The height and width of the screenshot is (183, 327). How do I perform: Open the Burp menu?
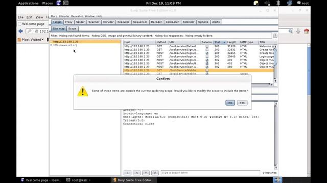54,16
